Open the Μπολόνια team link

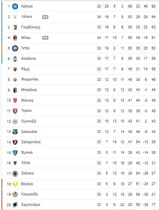point(29,90)
